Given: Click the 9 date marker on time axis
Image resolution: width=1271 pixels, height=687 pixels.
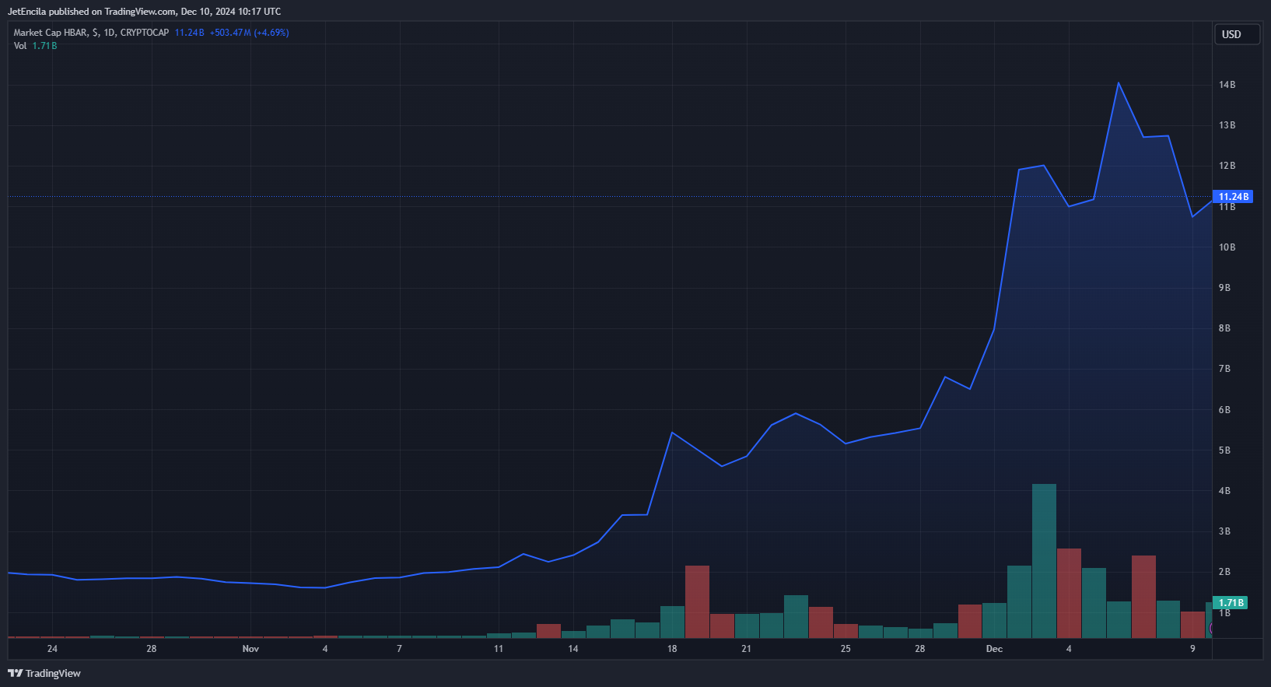Looking at the screenshot, I should tap(1192, 649).
